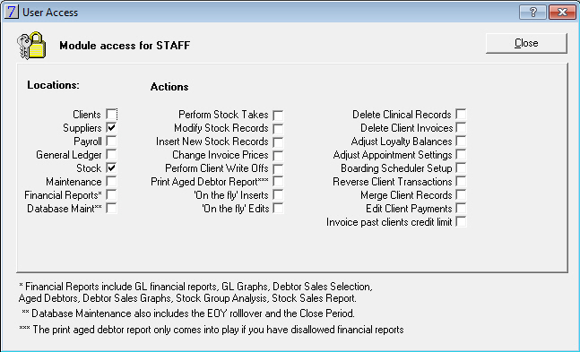The width and height of the screenshot is (580, 352).
Task: Enable Modify Stock Records checkbox
Action: pyautogui.click(x=278, y=128)
